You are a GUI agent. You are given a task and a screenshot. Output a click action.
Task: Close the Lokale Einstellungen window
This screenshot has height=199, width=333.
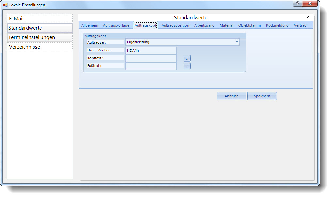click(x=310, y=3)
